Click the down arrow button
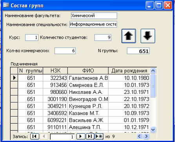 click(148, 36)
